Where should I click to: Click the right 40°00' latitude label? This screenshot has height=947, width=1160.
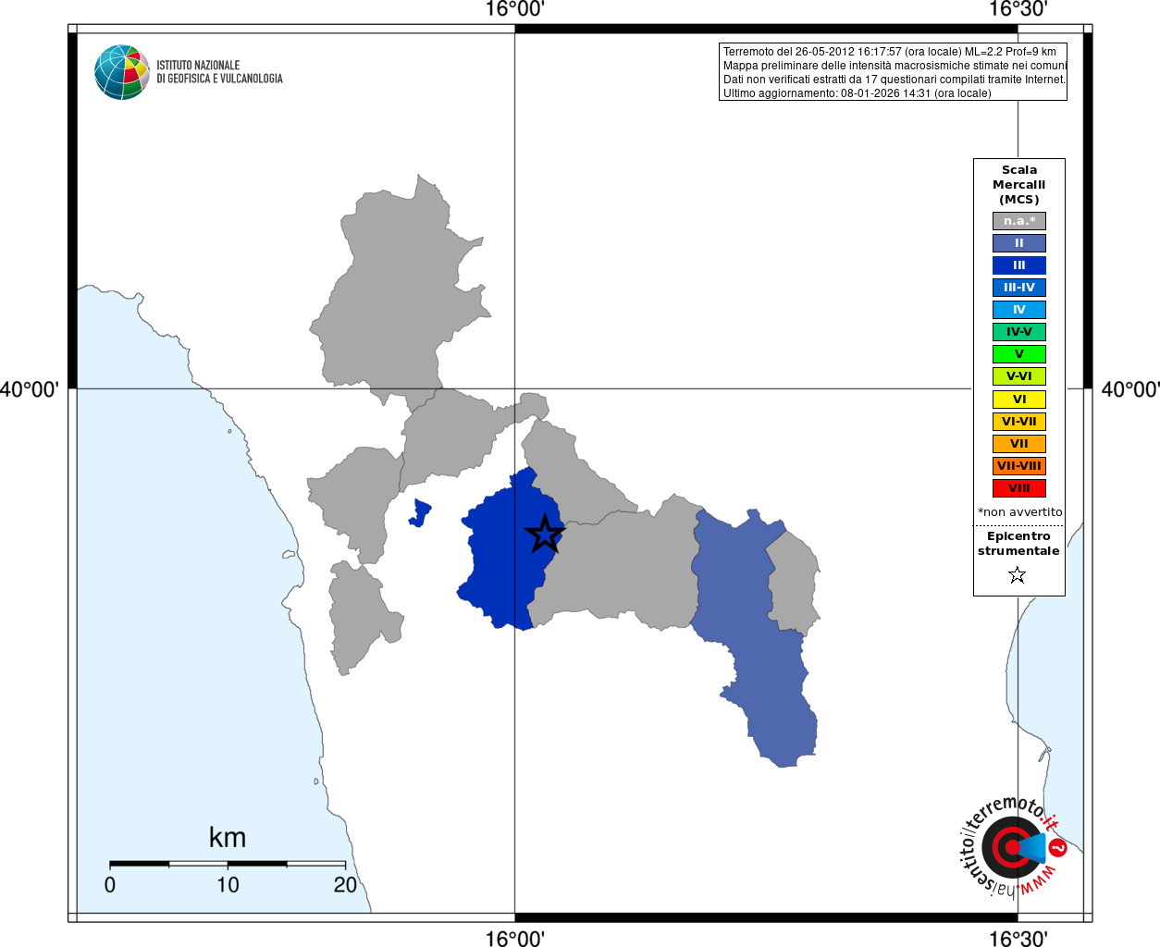1129,389
